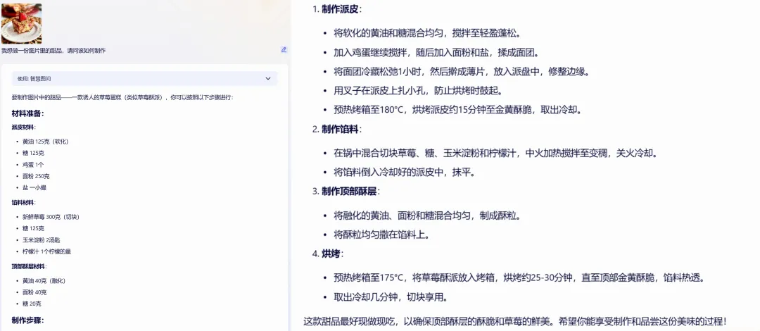Click the closing paragraph 这款甜品最好现做现吃
The height and width of the screenshot is (331, 760).
[x=514, y=321]
